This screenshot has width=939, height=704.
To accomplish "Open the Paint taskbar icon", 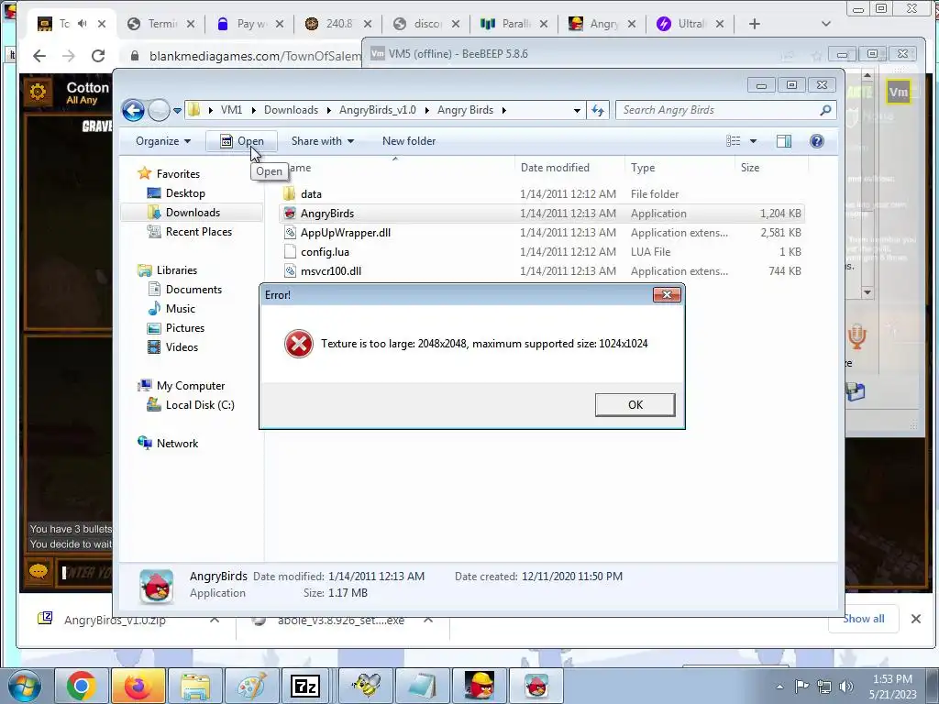I will 251,686.
